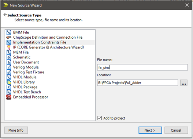Click the back arrow beside Select Source Type

click(5, 15)
